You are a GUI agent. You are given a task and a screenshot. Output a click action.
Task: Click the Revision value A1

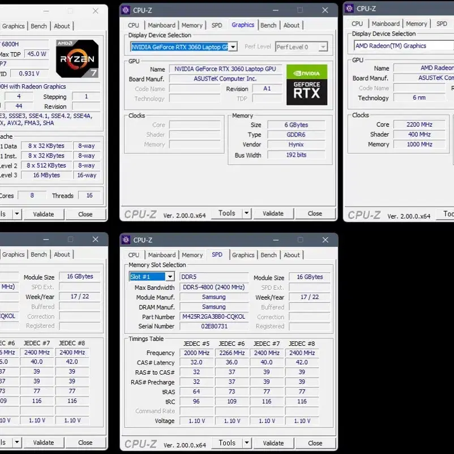[267, 89]
